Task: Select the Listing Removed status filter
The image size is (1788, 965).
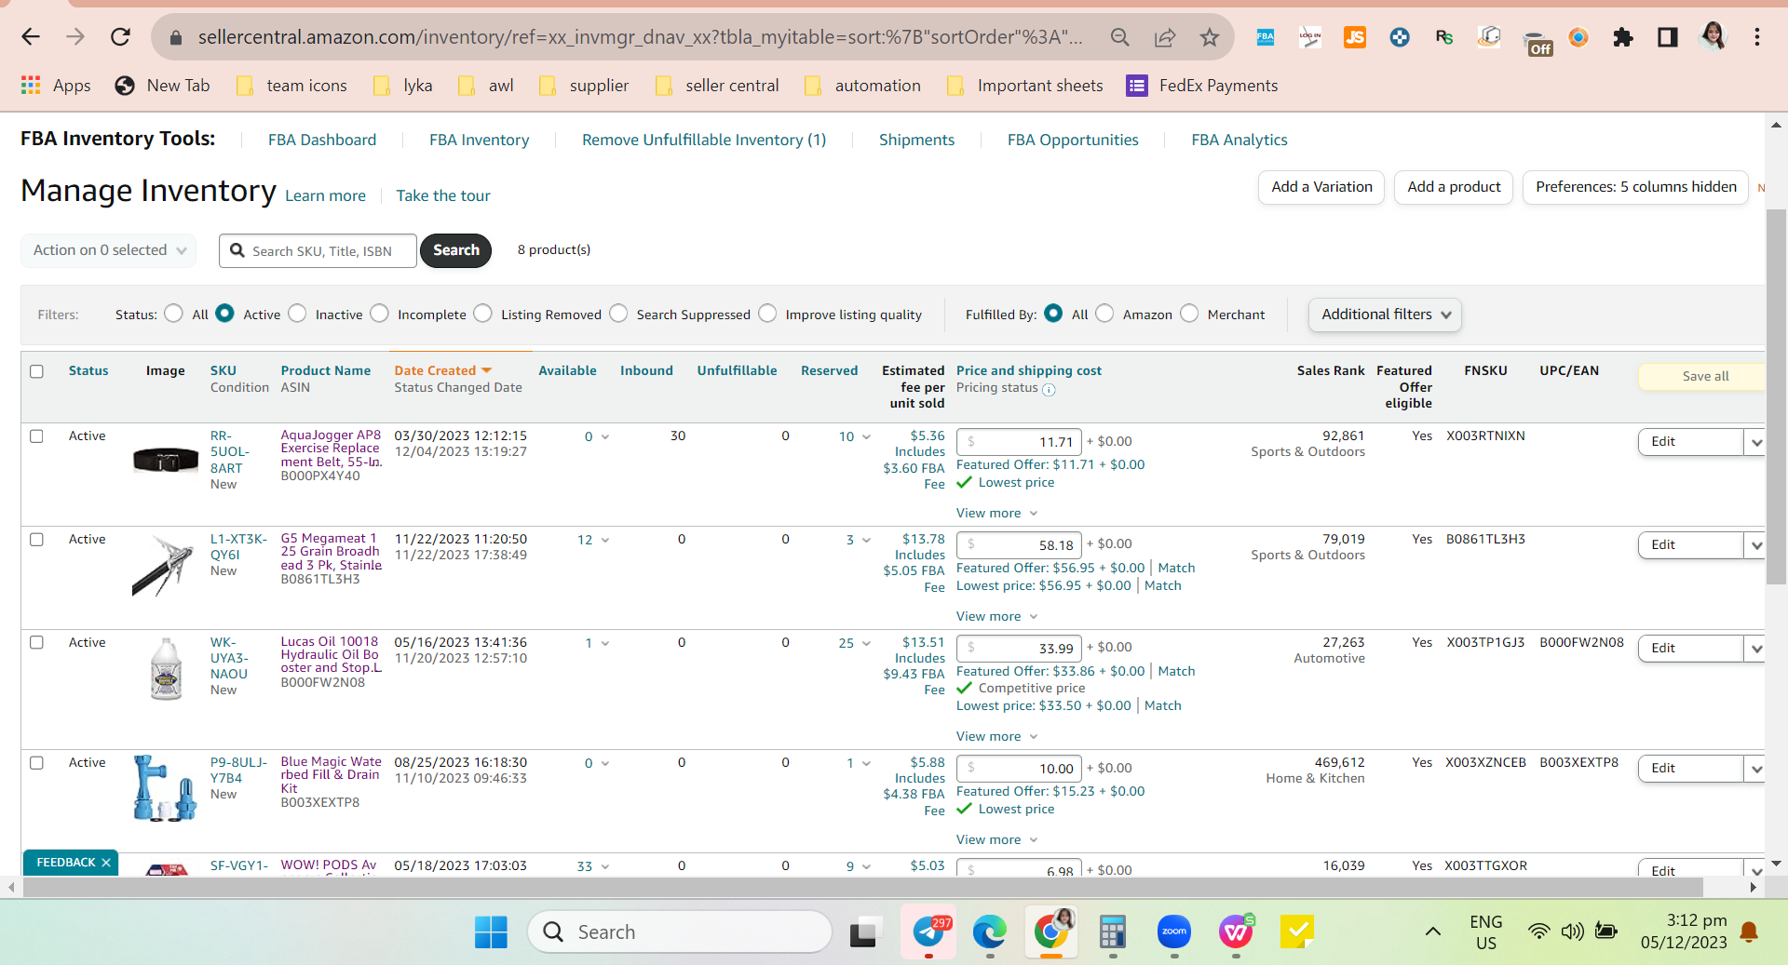Action: [482, 314]
